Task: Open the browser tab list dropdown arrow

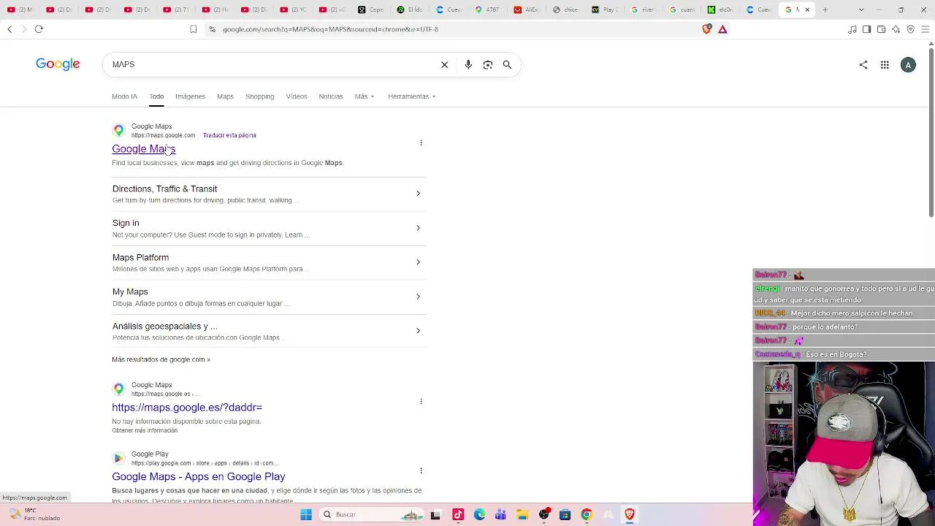Action: (x=861, y=9)
